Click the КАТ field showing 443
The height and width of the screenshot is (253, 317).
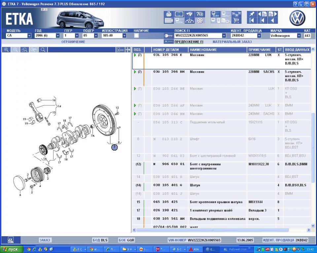click(x=307, y=36)
